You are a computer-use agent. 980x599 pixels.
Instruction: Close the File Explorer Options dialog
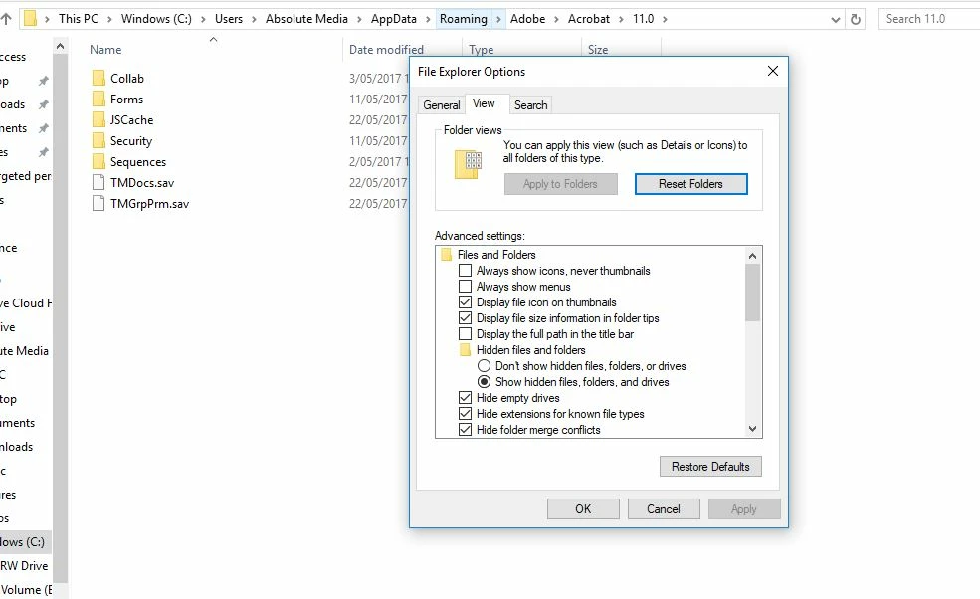pos(773,71)
